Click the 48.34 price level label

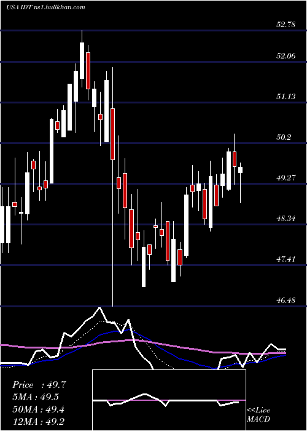coord(286,219)
